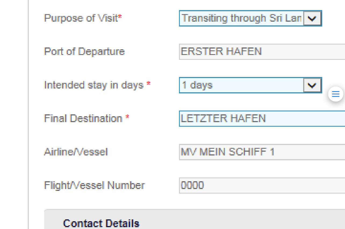Viewport: 345px width, 229px height.
Task: Click the Port of Departure label
Action: 84,51
